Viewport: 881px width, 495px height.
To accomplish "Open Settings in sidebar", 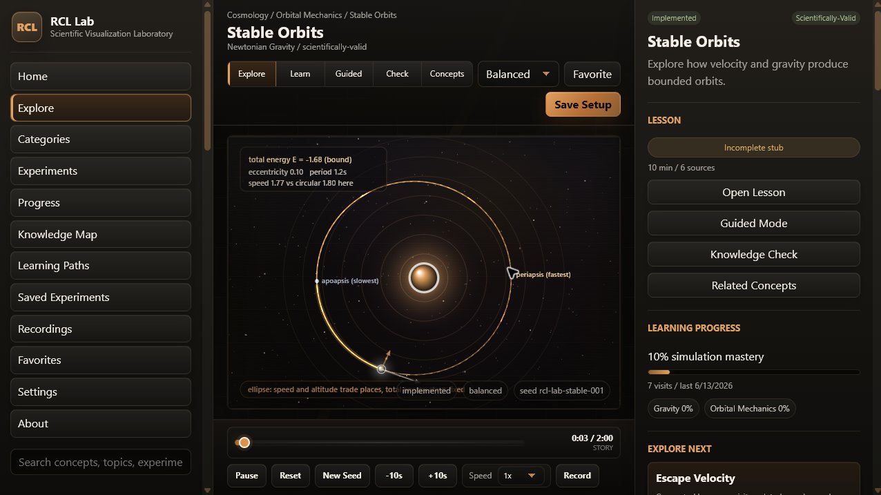I will (x=101, y=391).
